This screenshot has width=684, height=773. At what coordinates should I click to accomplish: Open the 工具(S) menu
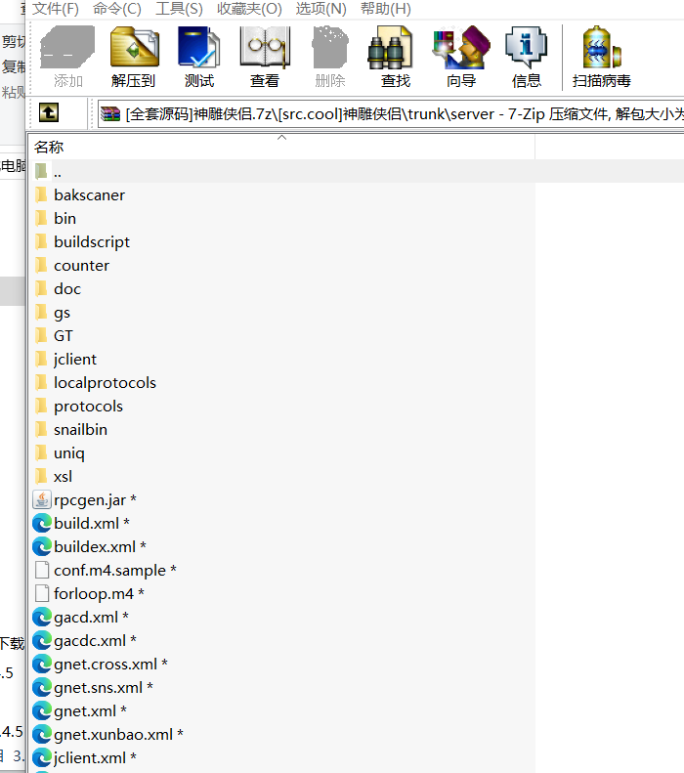tap(179, 9)
